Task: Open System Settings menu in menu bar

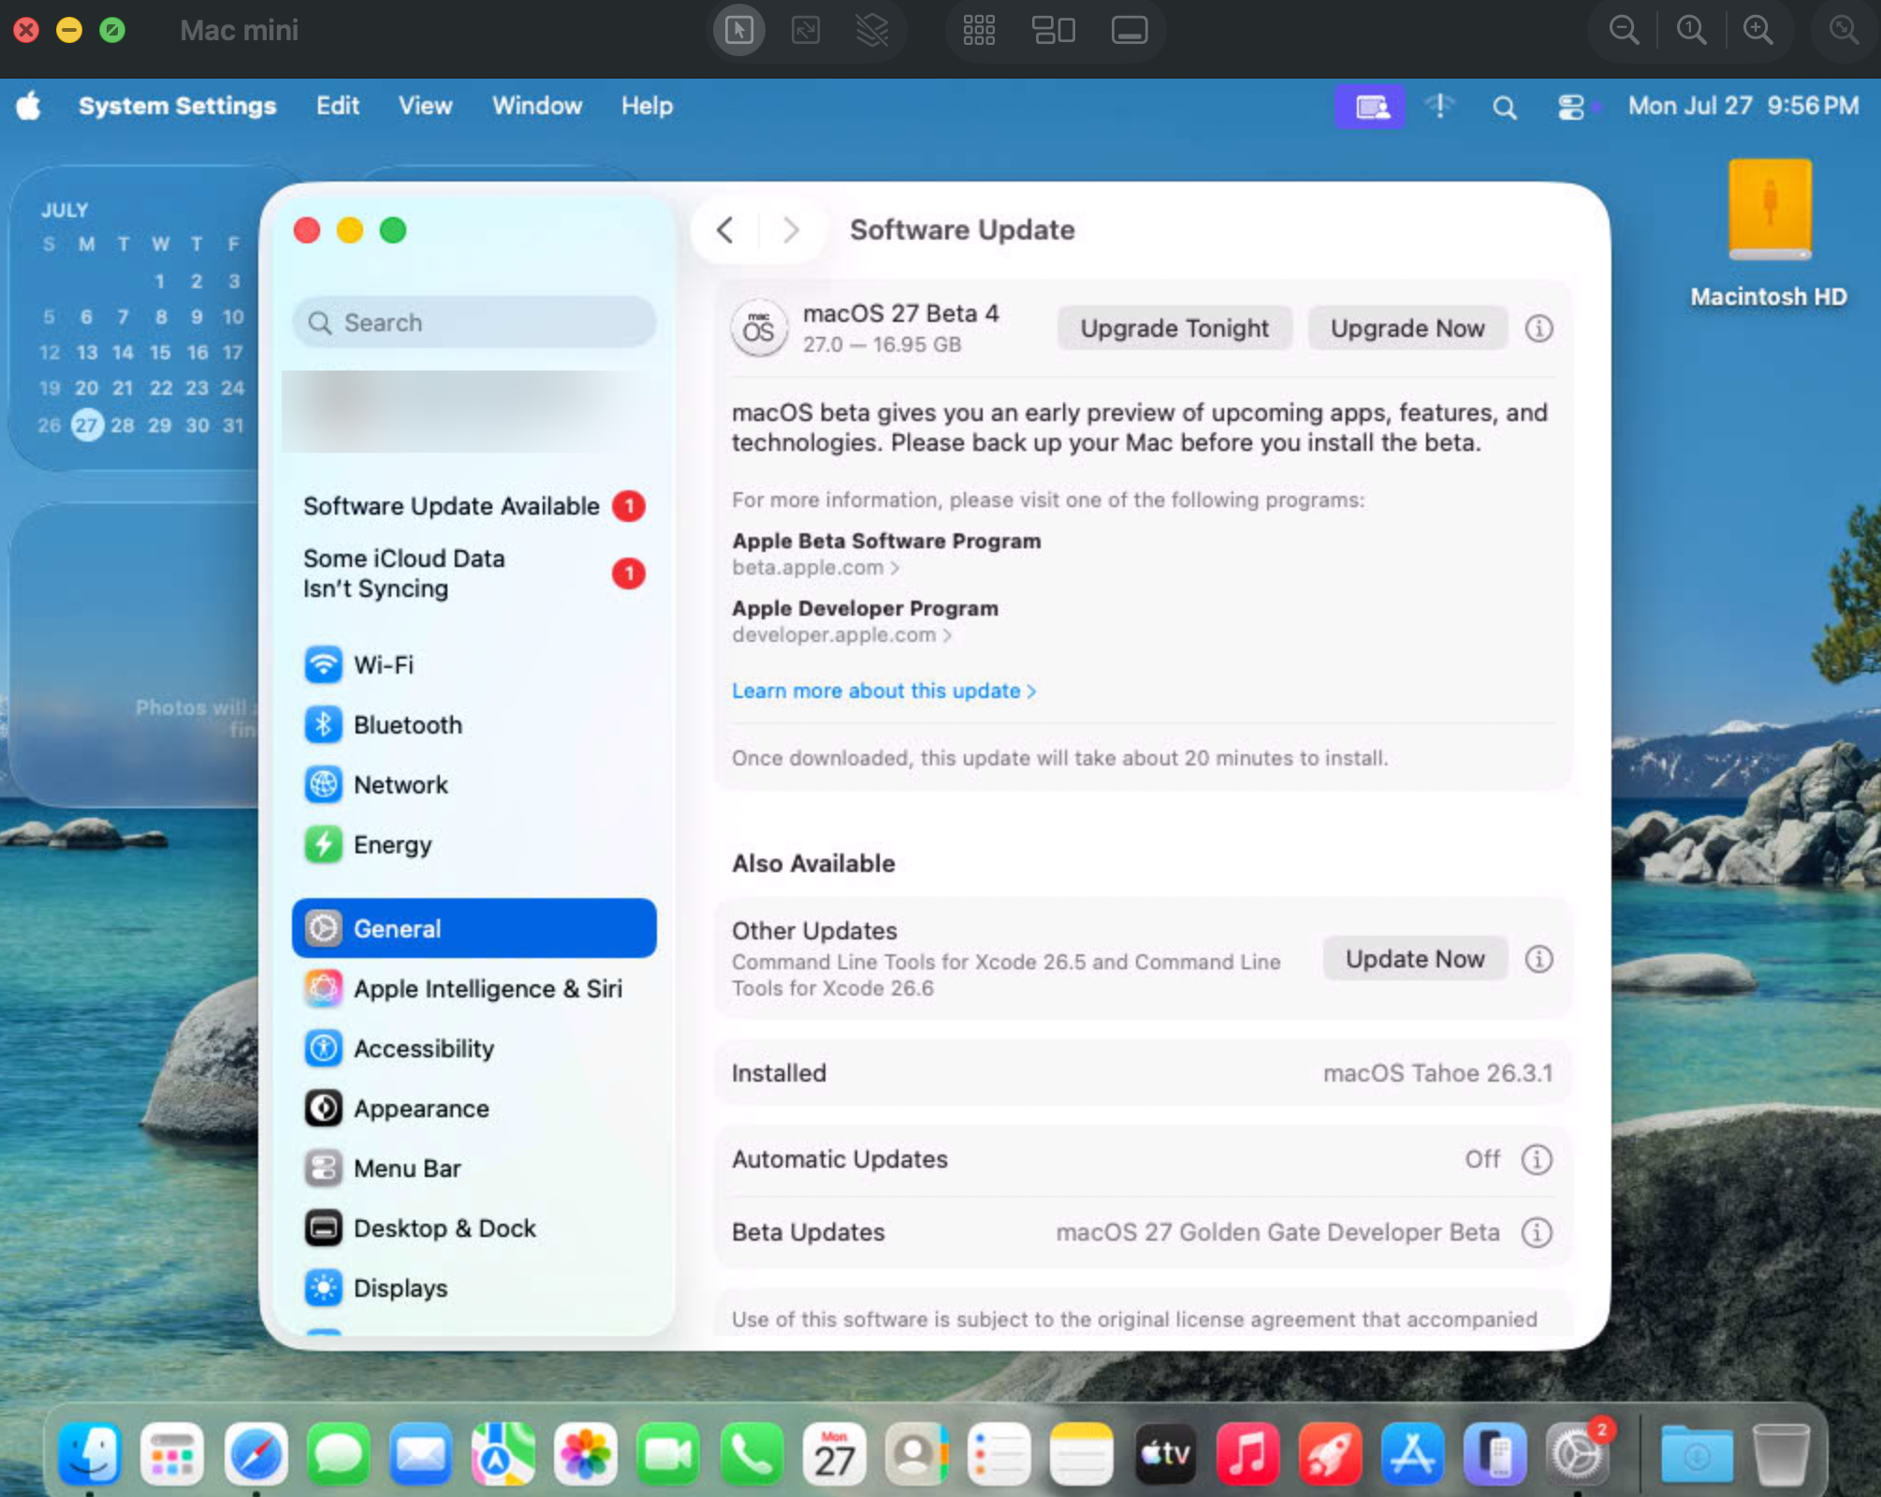Action: (x=178, y=106)
